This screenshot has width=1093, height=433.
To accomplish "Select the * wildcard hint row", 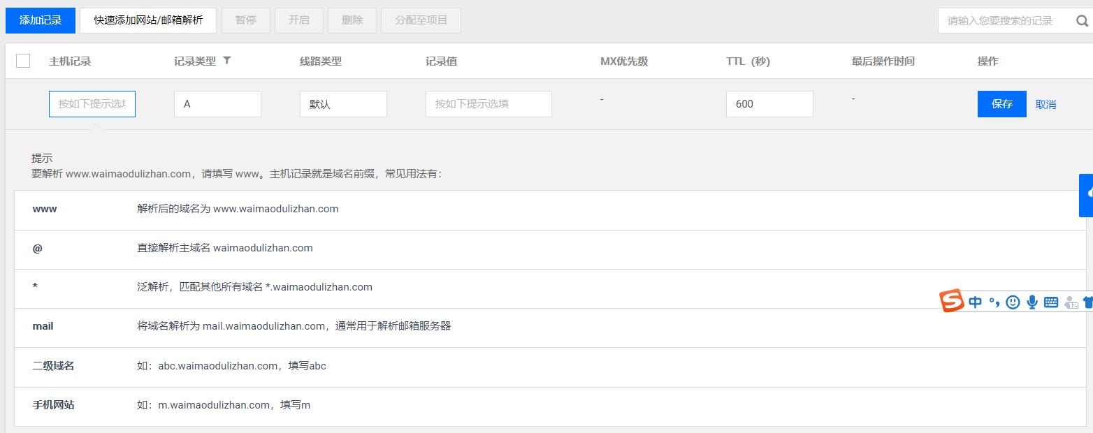I will click(x=550, y=288).
